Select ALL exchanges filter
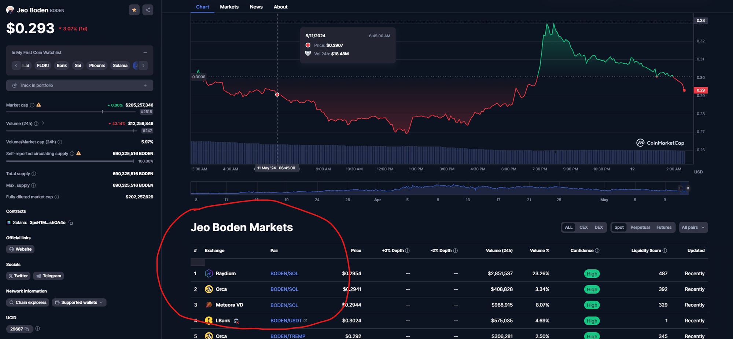733x339 pixels. (x=568, y=227)
